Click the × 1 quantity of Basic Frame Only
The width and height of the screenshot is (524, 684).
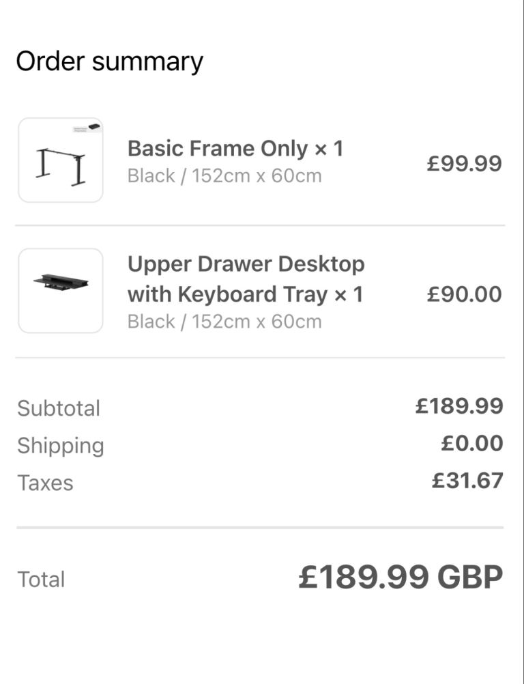coord(329,148)
